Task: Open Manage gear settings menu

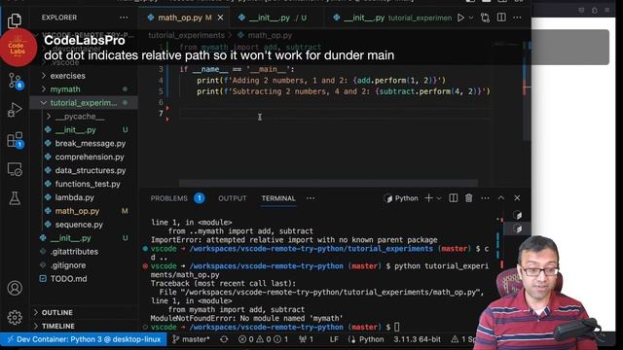Action: coord(15,317)
